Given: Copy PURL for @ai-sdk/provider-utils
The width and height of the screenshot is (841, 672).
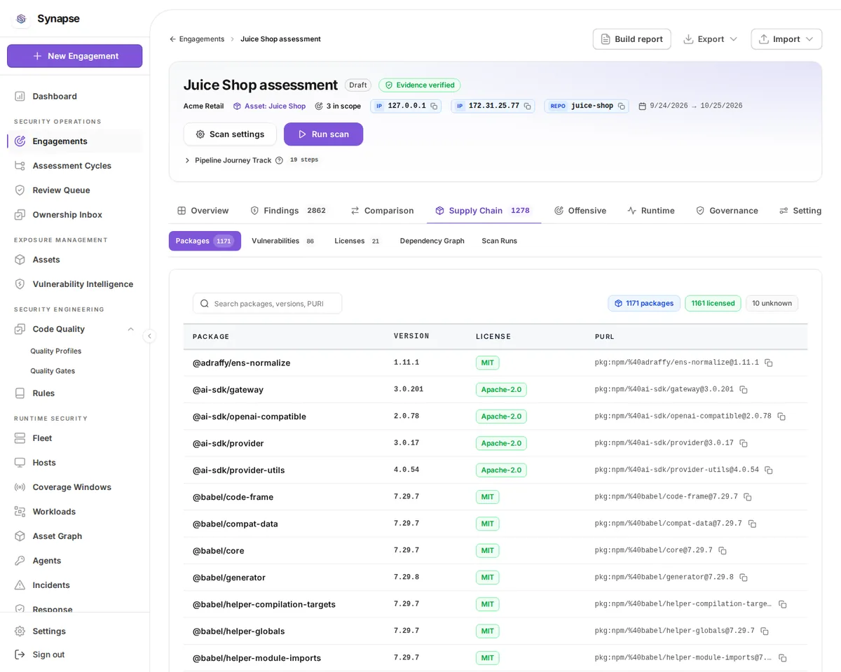Looking at the screenshot, I should click(x=768, y=470).
